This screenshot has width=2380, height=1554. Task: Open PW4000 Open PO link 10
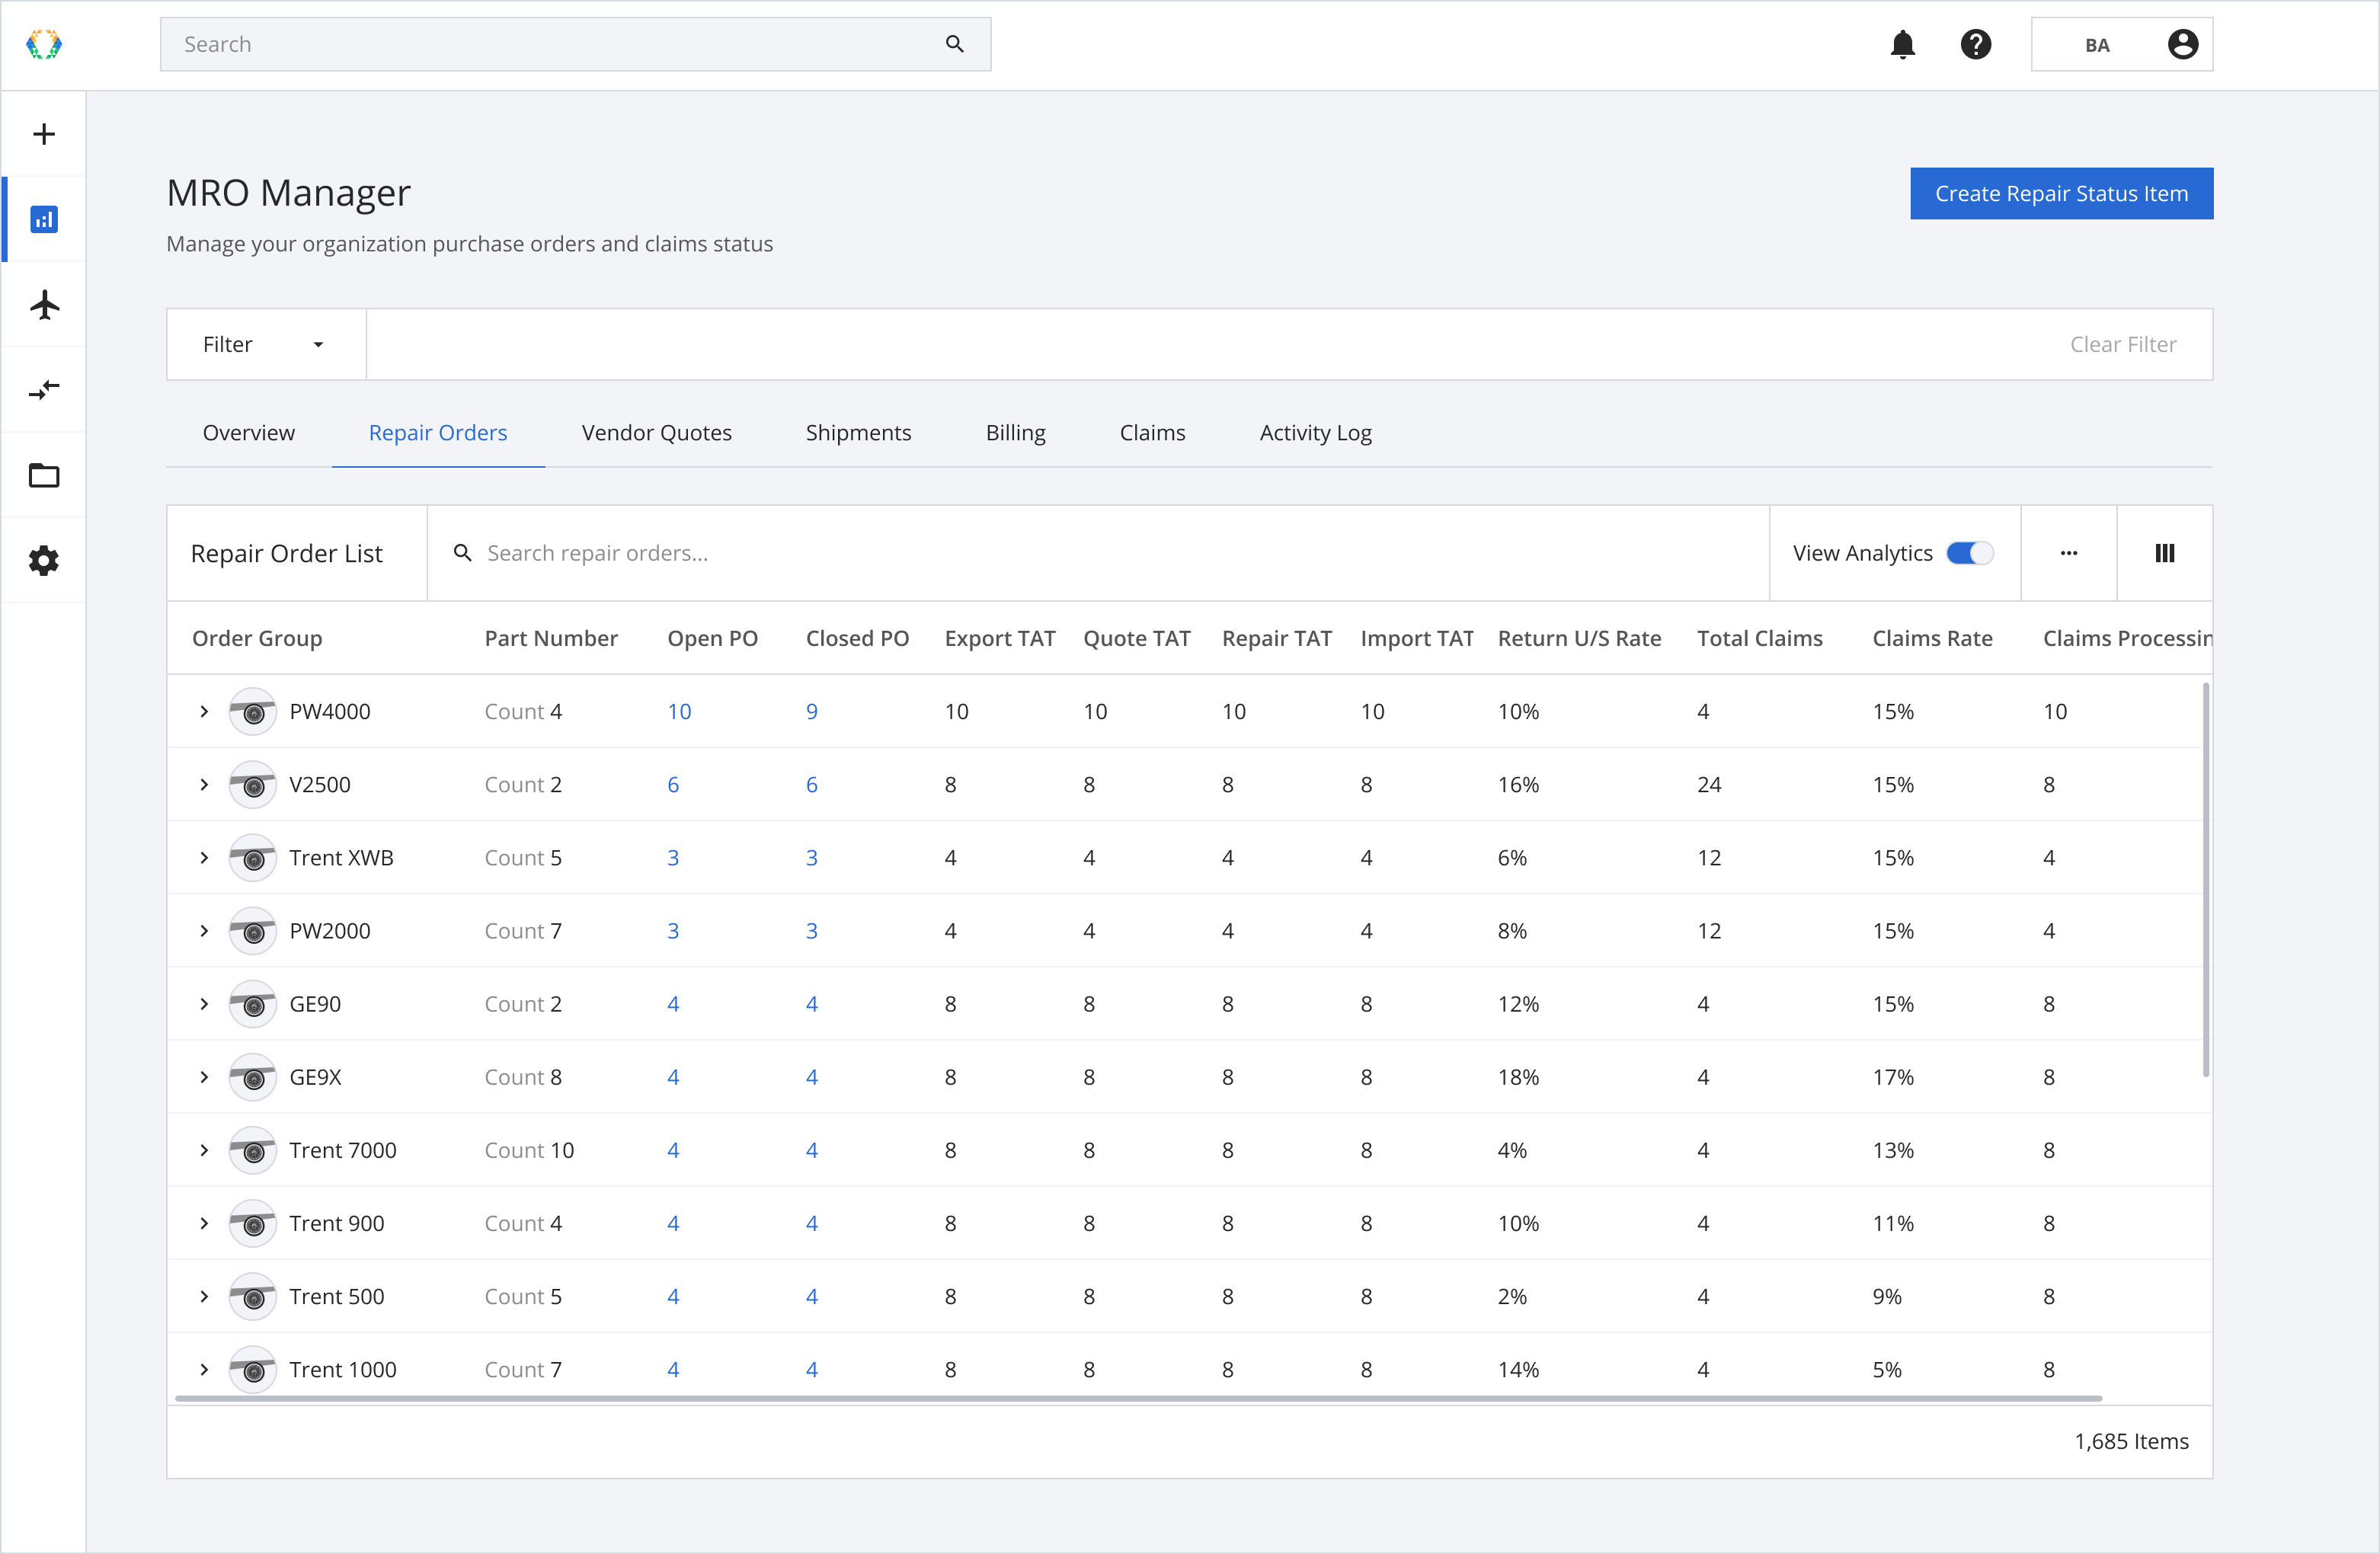point(679,712)
